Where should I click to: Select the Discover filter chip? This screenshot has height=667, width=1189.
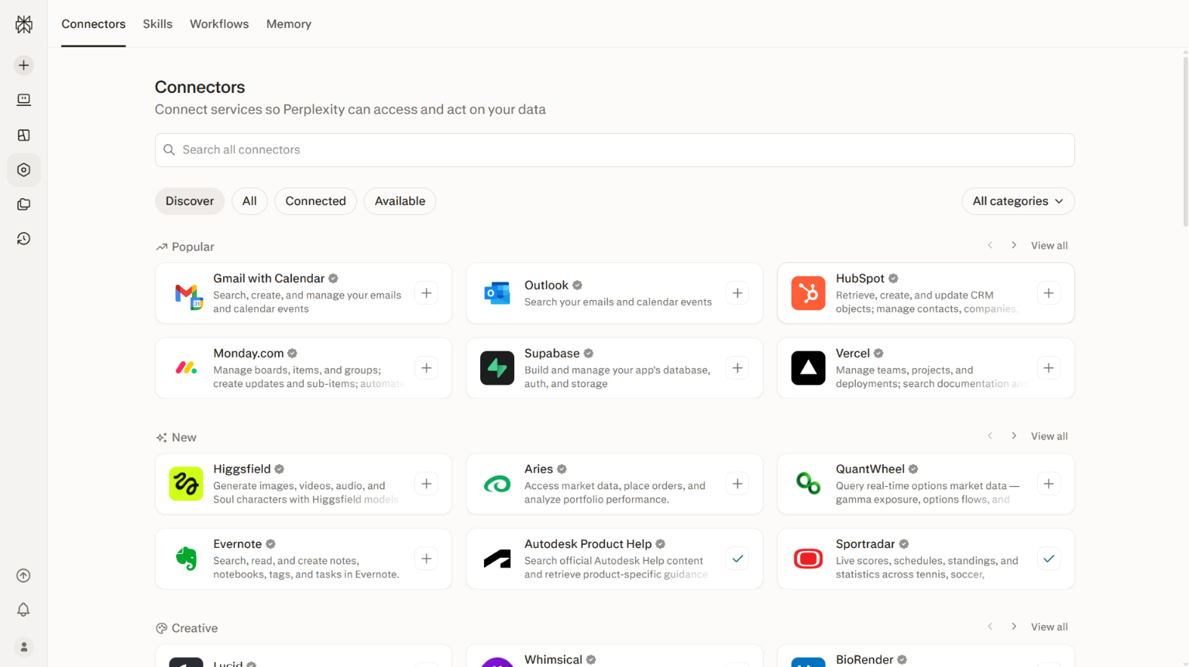pyautogui.click(x=190, y=201)
